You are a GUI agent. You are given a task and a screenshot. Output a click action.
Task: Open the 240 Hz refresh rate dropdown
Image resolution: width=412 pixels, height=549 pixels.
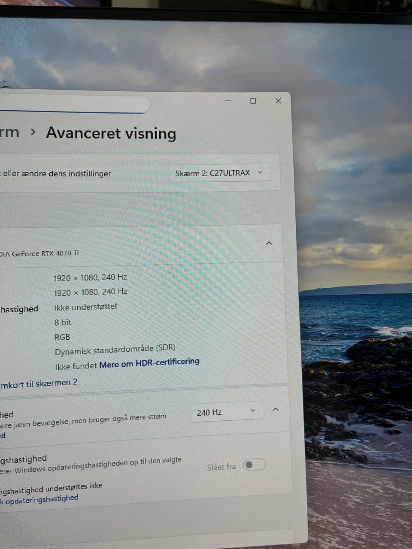[227, 412]
